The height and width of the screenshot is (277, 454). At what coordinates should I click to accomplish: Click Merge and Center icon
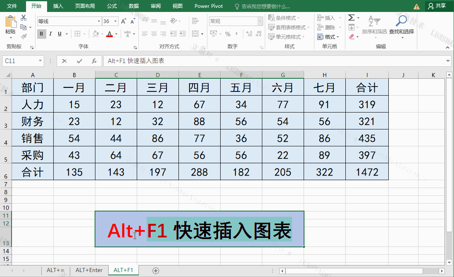click(x=195, y=34)
